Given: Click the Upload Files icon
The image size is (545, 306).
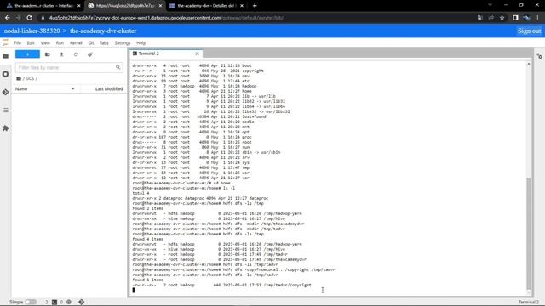Looking at the screenshot, I should point(61,54).
